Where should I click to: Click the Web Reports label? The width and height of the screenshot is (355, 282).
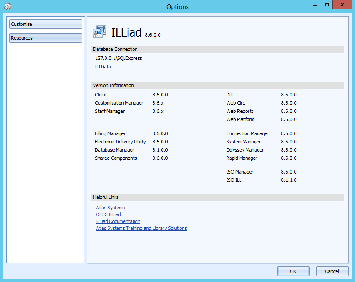(x=240, y=111)
